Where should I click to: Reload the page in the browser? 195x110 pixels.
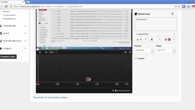6,6
